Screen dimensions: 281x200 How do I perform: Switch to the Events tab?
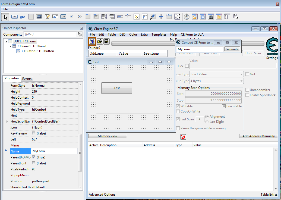[x=27, y=79]
